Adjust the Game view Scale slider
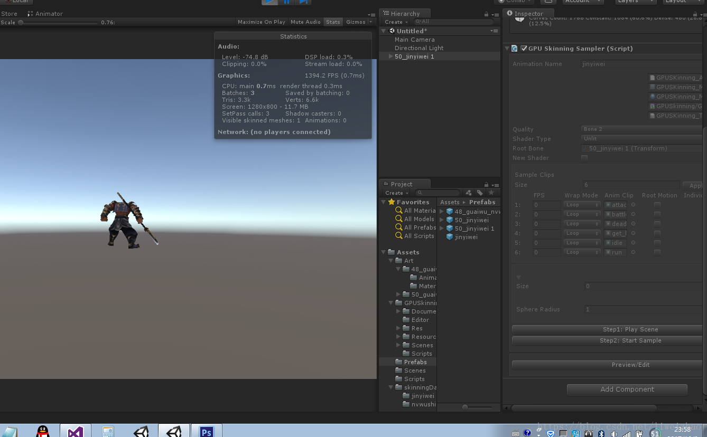 coord(58,23)
